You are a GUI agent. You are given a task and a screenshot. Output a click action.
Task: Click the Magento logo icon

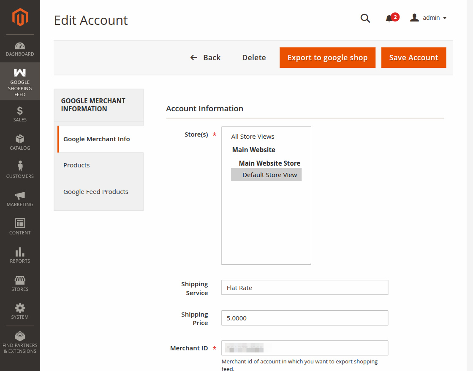point(20,17)
